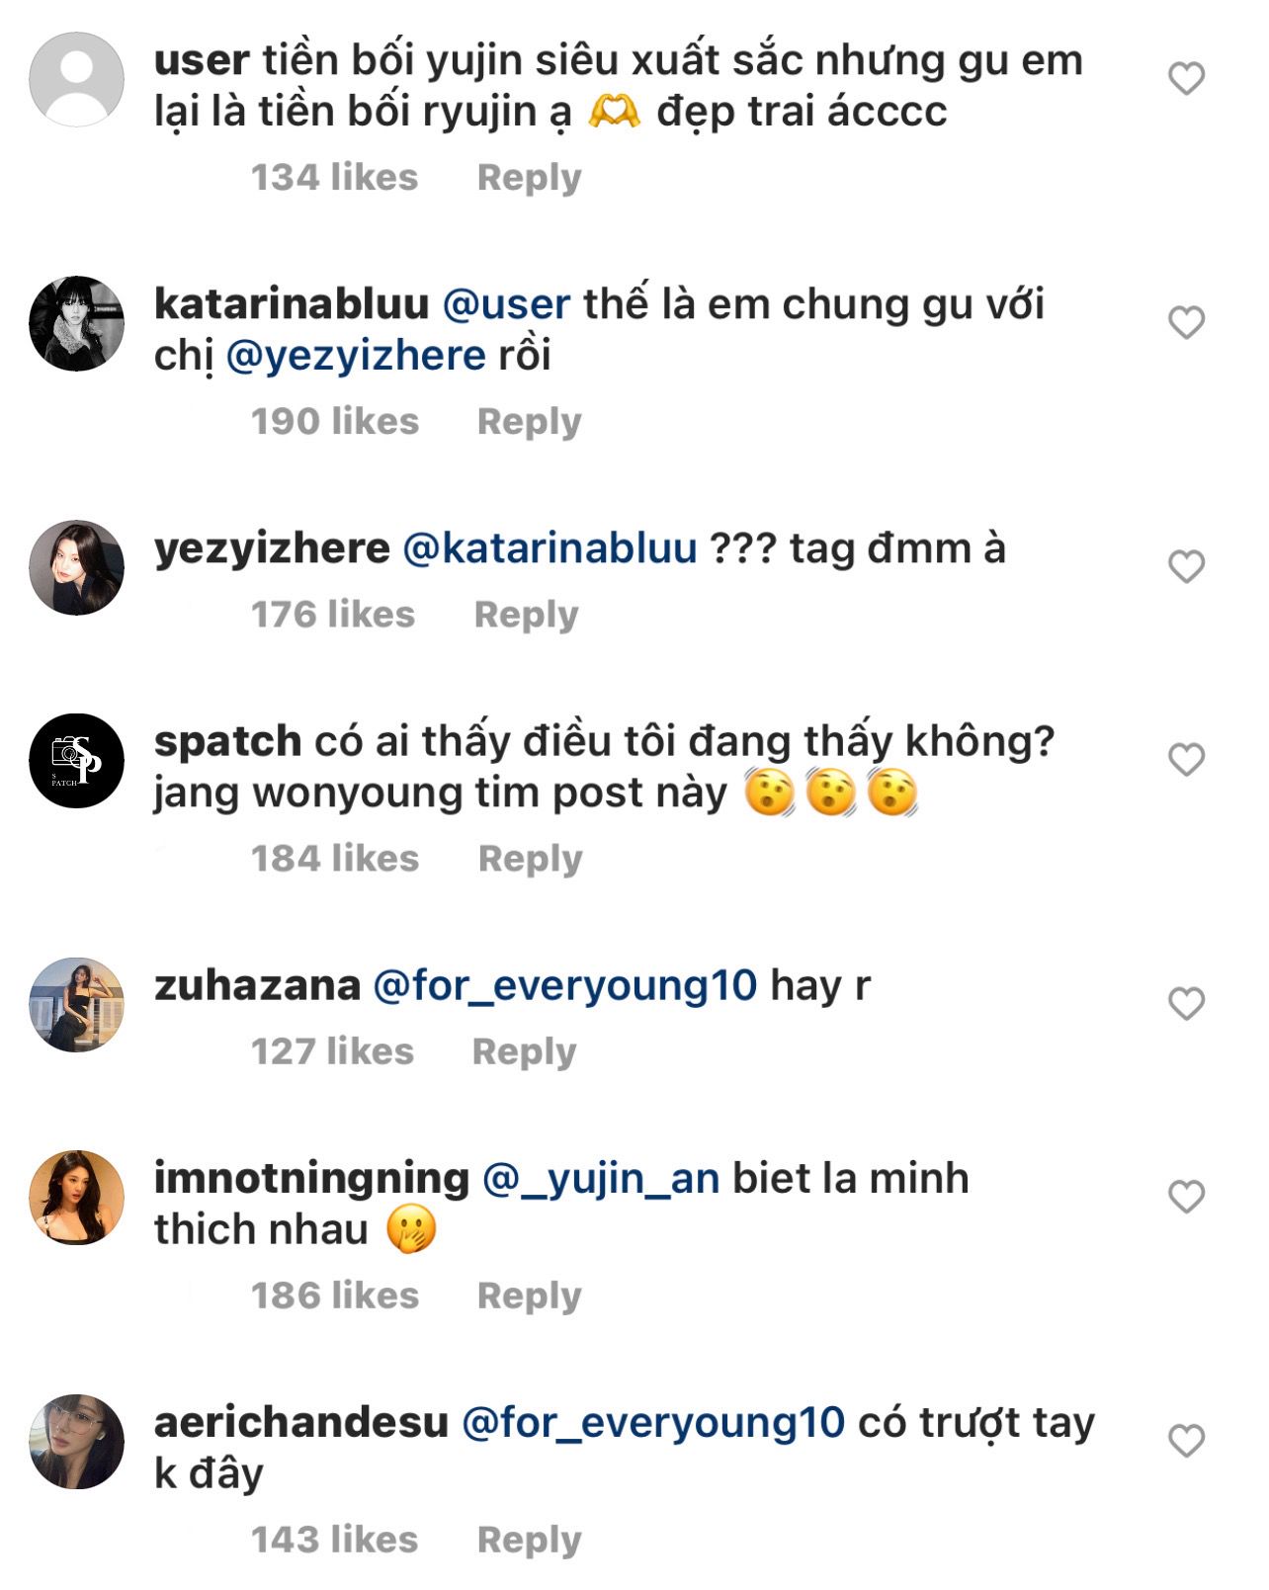View the spatch camera logo avatar
The image size is (1269, 1590).
point(77,760)
